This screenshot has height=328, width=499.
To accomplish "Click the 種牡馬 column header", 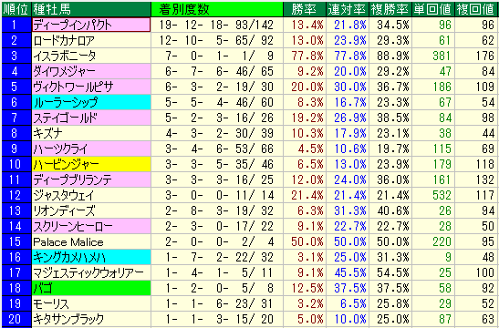I will point(91,9).
